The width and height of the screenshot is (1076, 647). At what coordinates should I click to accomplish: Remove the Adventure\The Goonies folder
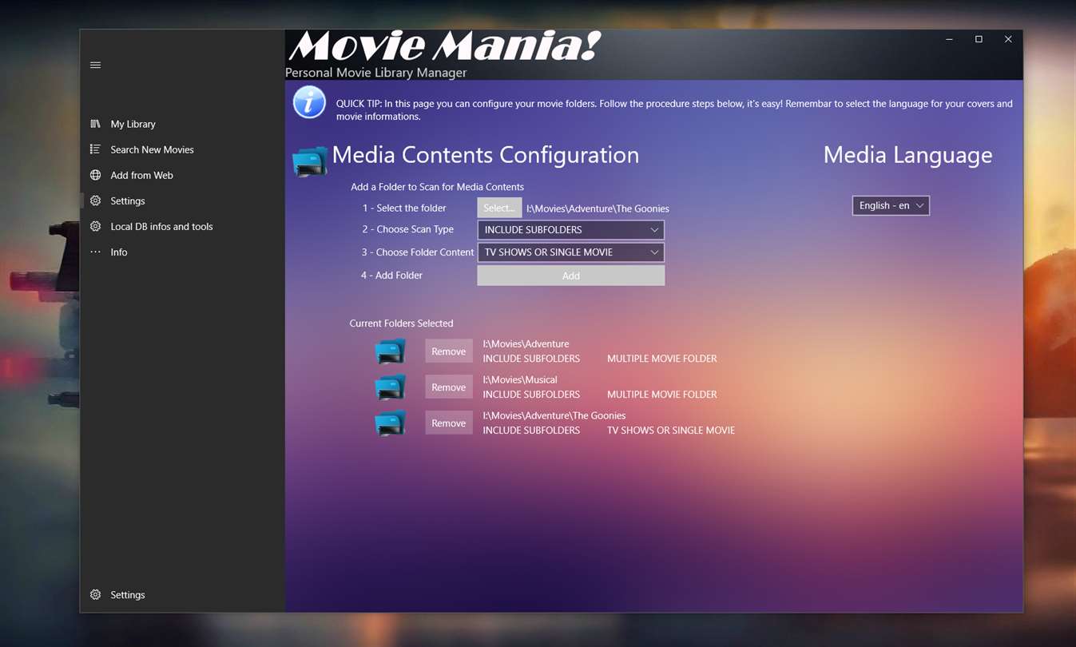click(x=449, y=423)
